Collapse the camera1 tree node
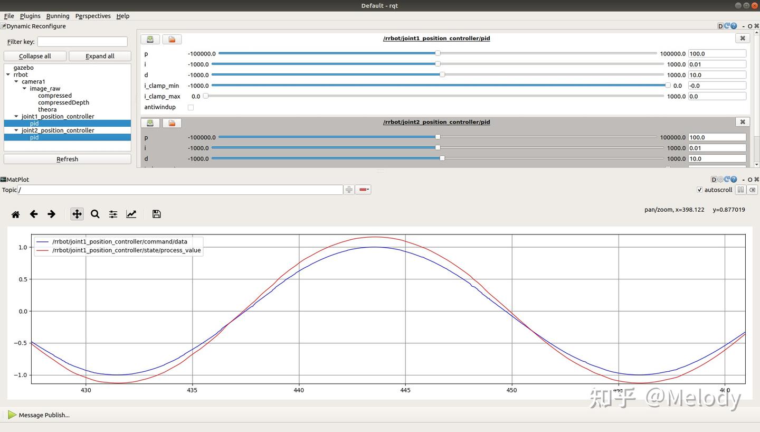The width and height of the screenshot is (760, 432). tap(16, 82)
